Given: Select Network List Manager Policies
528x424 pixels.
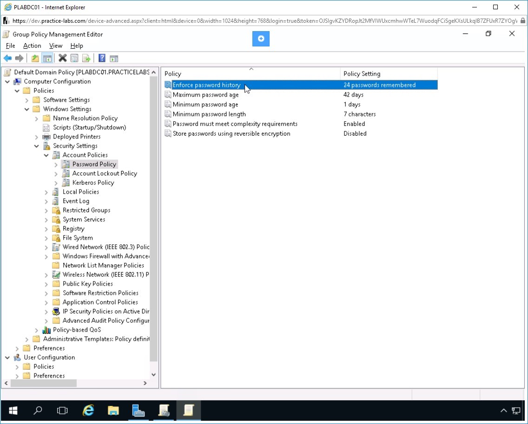Looking at the screenshot, I should point(103,266).
